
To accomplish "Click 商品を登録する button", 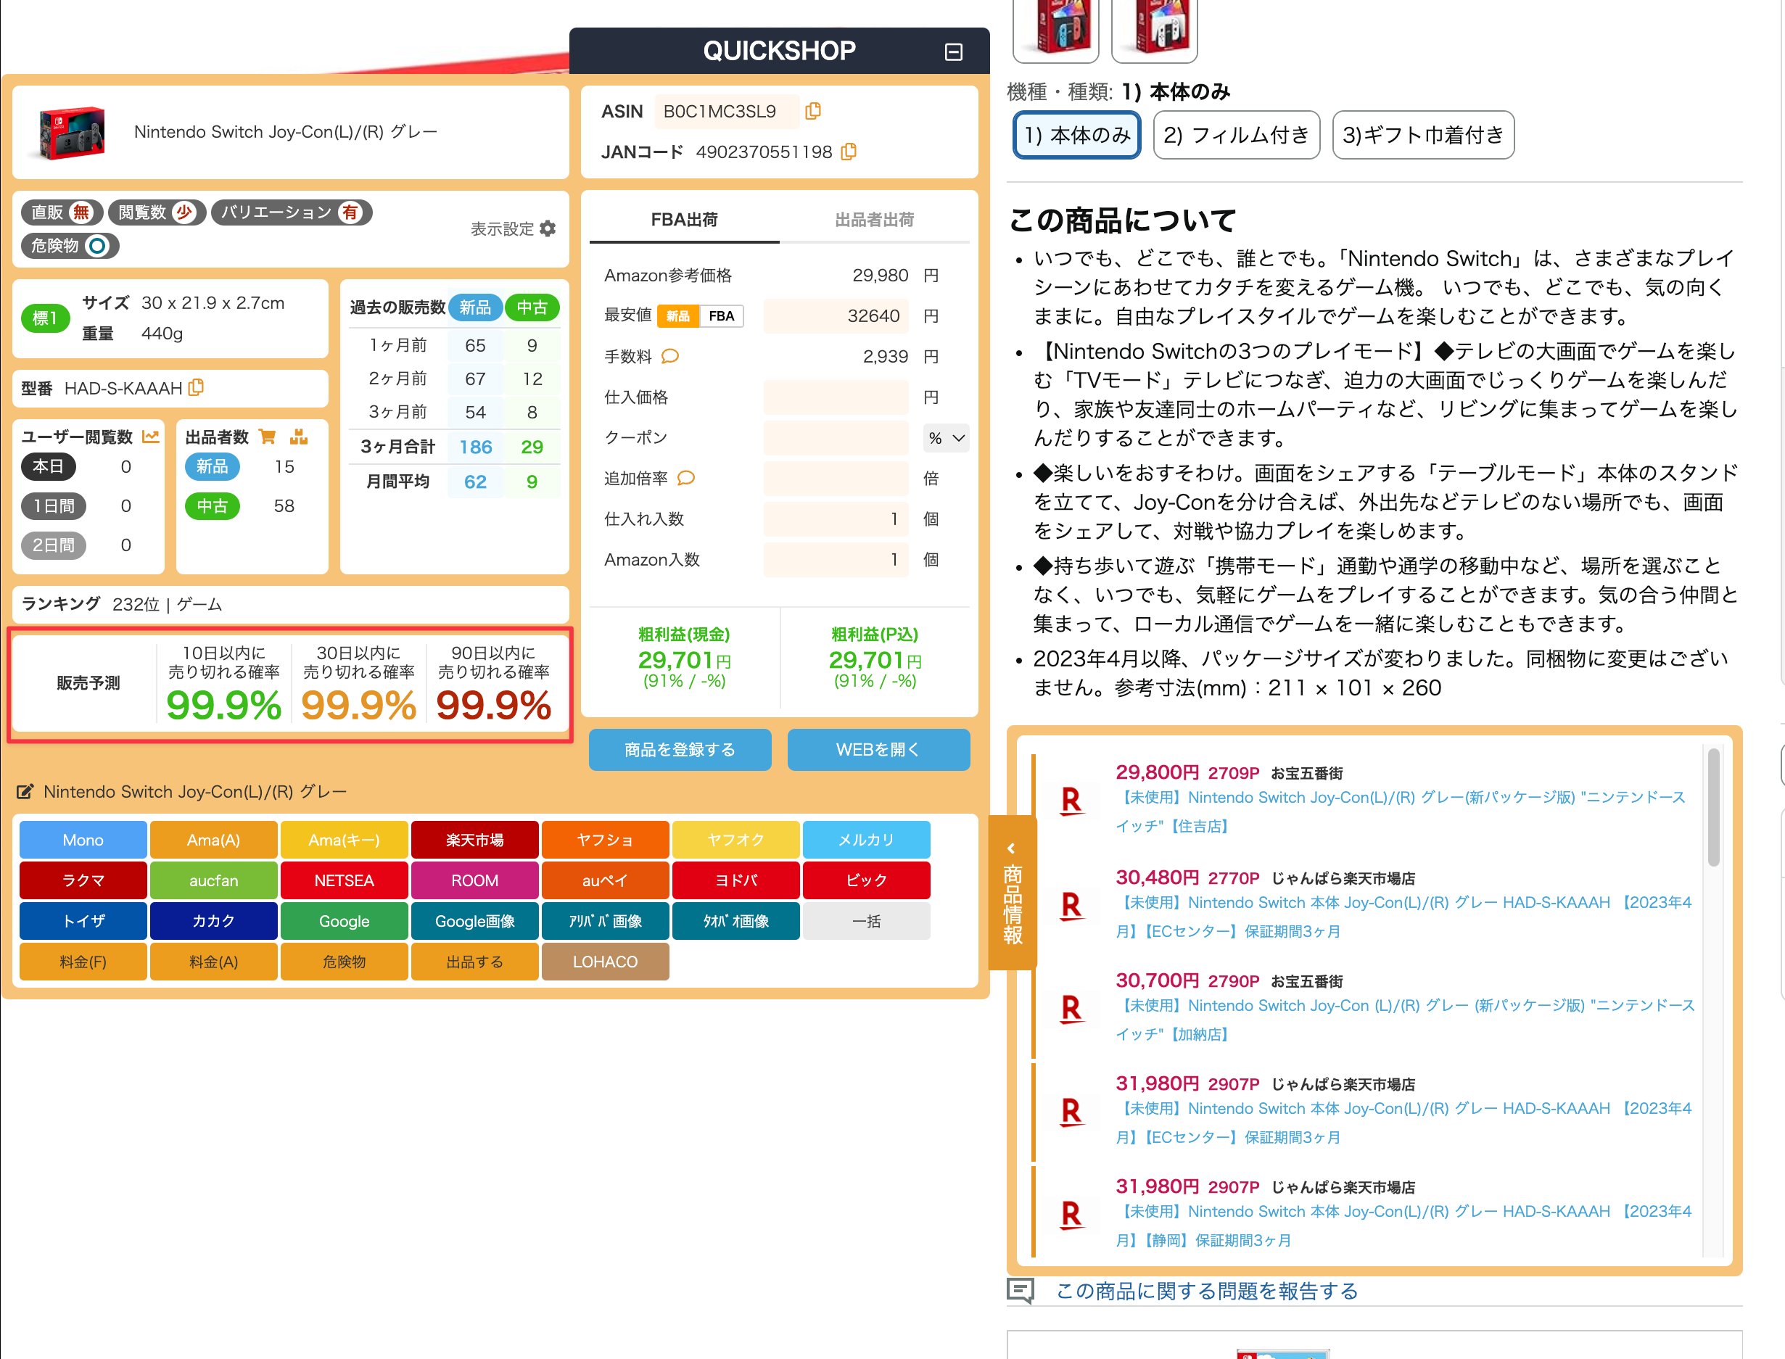I will pyautogui.click(x=680, y=750).
